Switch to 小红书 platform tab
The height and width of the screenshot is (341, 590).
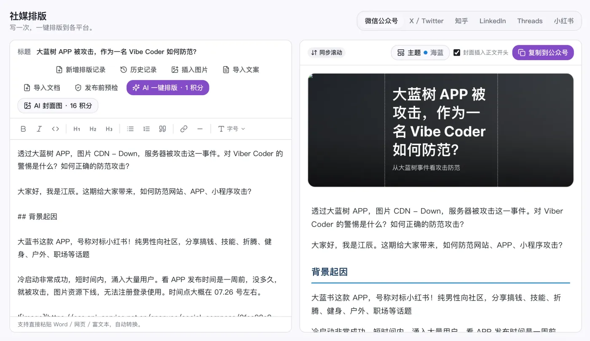point(564,21)
